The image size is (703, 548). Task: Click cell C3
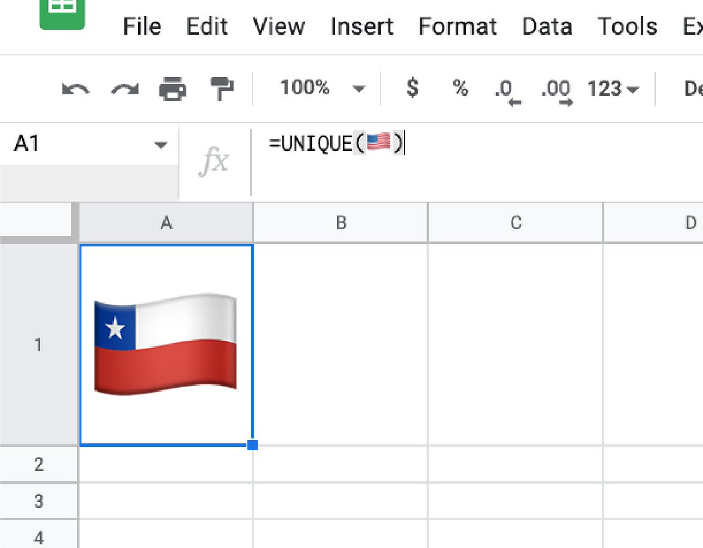click(516, 502)
